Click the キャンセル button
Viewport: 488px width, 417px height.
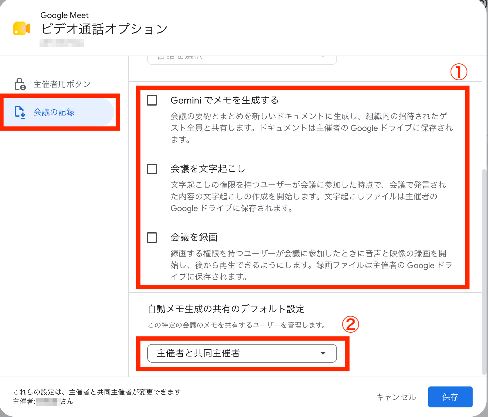click(x=396, y=397)
